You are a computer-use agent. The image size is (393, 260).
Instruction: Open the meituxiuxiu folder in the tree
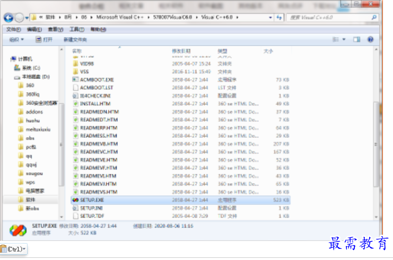coord(34,129)
